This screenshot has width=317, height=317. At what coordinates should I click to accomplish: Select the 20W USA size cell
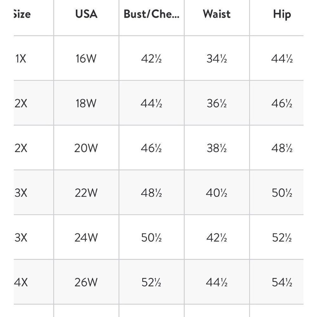pyautogui.click(x=86, y=148)
